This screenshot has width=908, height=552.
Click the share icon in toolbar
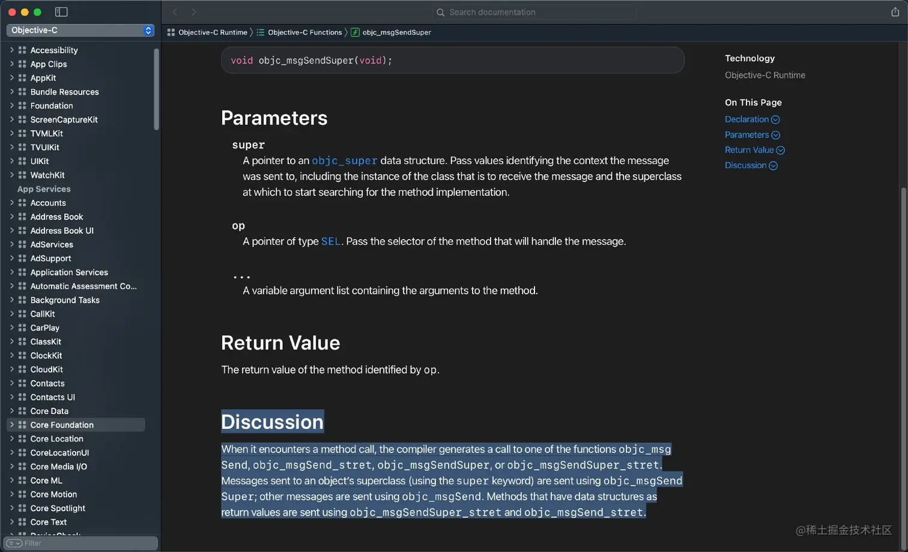pyautogui.click(x=895, y=12)
